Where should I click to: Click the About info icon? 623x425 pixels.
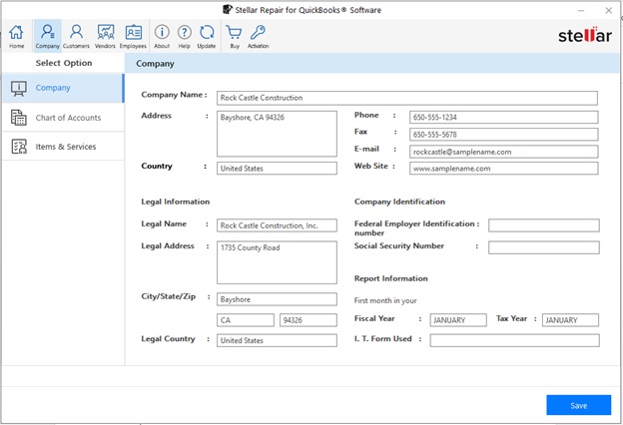(162, 32)
